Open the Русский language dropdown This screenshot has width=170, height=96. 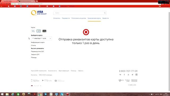[x=36, y=86]
